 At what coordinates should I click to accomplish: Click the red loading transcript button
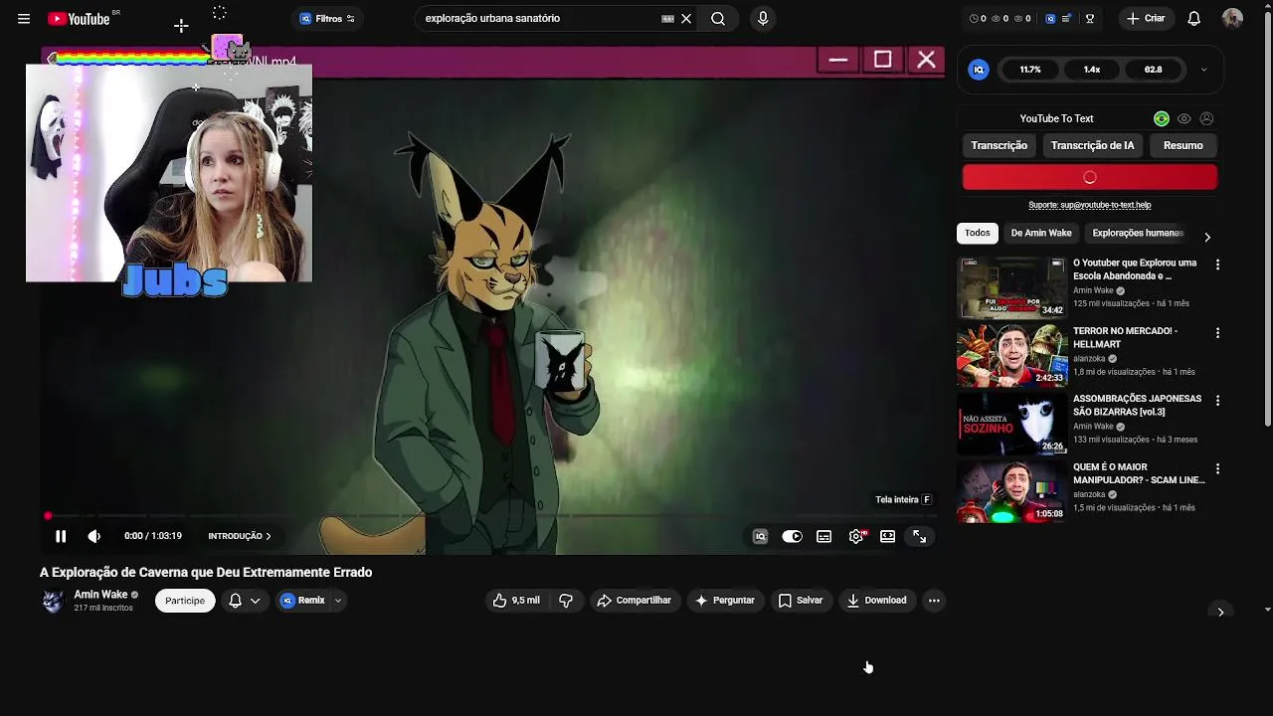[x=1090, y=177]
